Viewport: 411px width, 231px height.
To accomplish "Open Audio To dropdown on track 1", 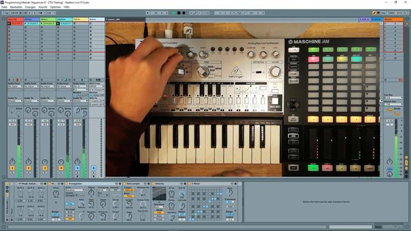I will [15, 101].
